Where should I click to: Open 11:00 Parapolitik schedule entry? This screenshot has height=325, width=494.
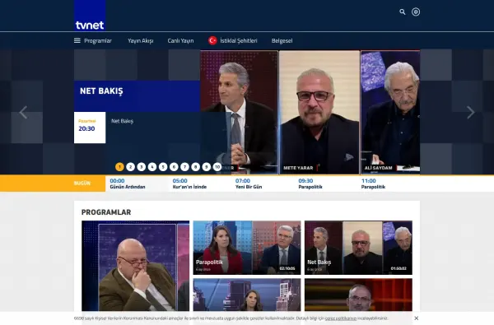click(x=373, y=183)
